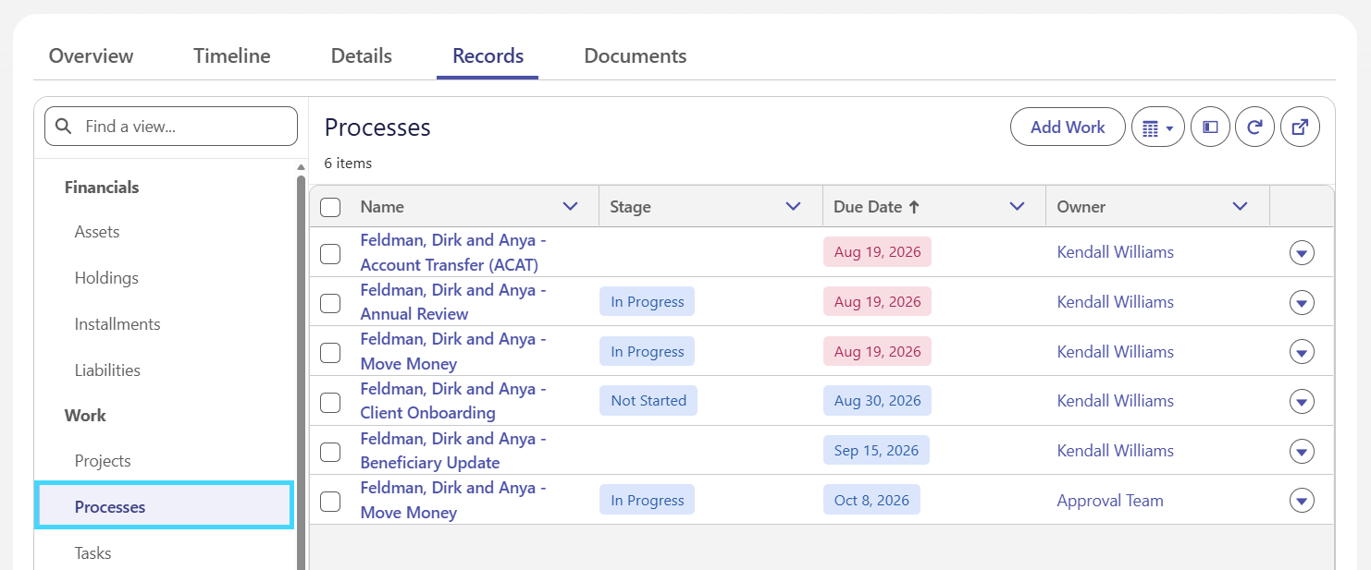Open Feldman Annual Review process link
Viewport: 1371px width, 570px height.
pos(453,302)
